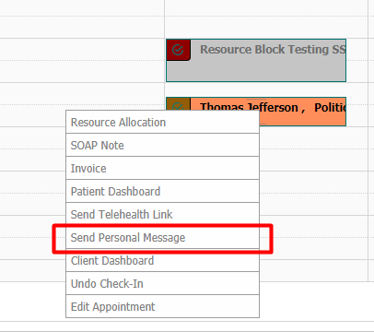Select Send Telehealth Link option
This screenshot has height=332, width=374.
click(162, 214)
